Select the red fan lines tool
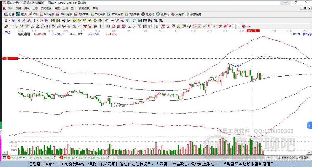 click(x=113, y=26)
